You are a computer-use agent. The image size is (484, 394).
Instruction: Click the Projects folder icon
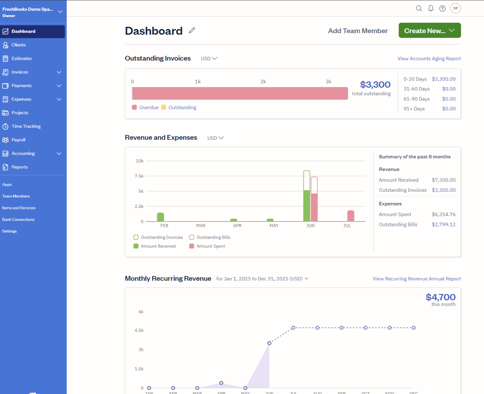click(5, 113)
